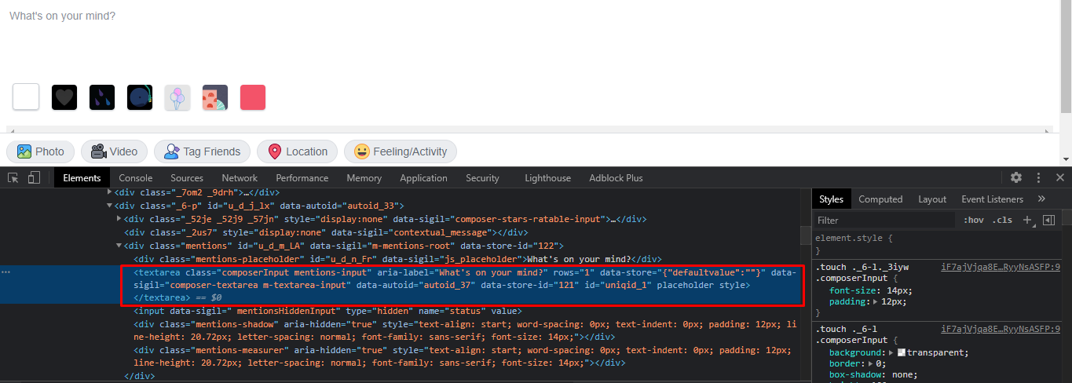Click the transparent background color swatch
The width and height of the screenshot is (1072, 383).
[x=901, y=352]
